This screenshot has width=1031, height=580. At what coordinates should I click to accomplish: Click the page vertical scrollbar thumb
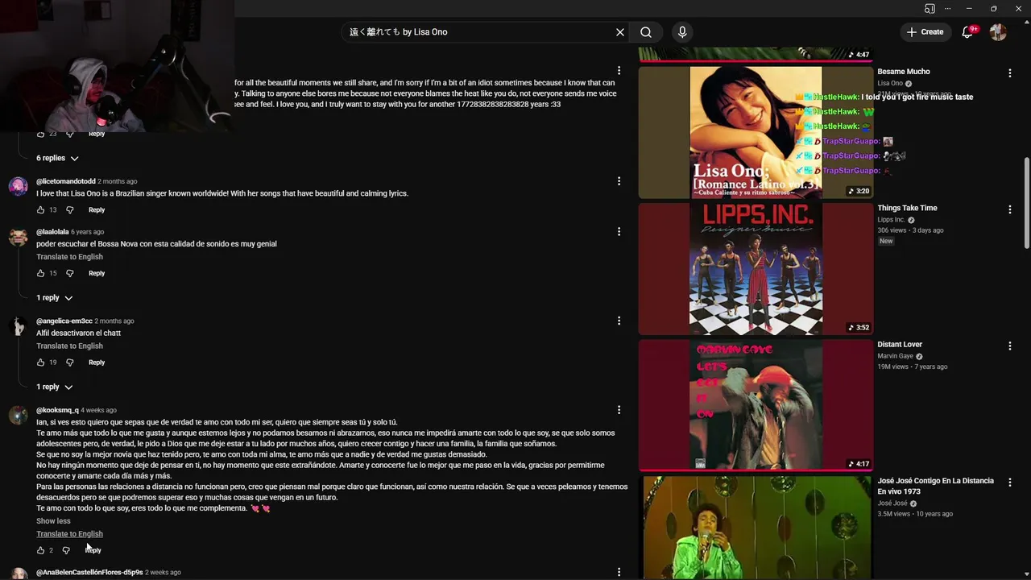point(1026,203)
